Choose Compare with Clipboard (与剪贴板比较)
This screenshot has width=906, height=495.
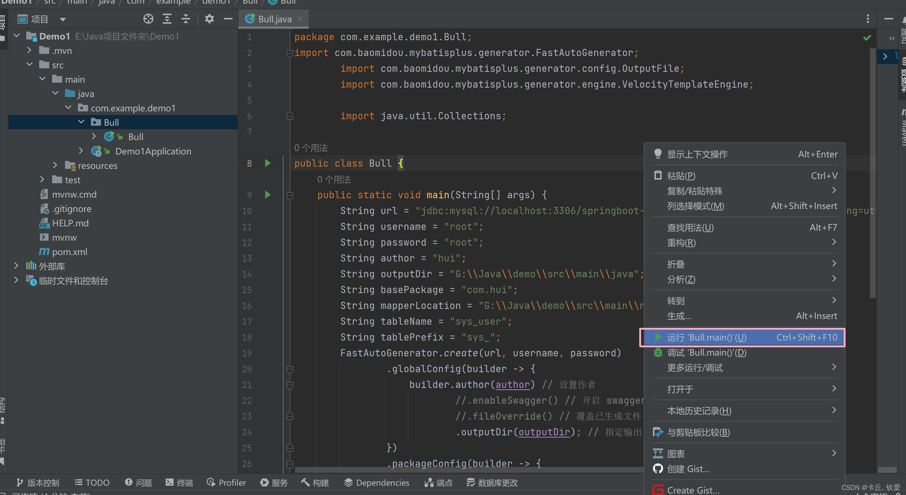coord(745,432)
